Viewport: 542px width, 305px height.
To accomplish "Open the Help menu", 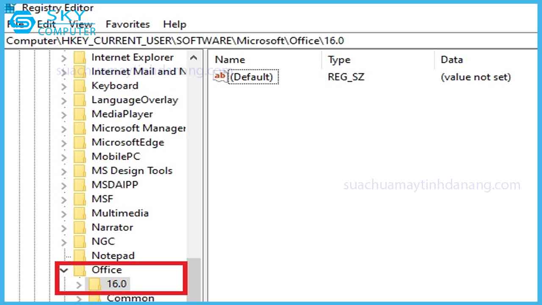I will (174, 25).
